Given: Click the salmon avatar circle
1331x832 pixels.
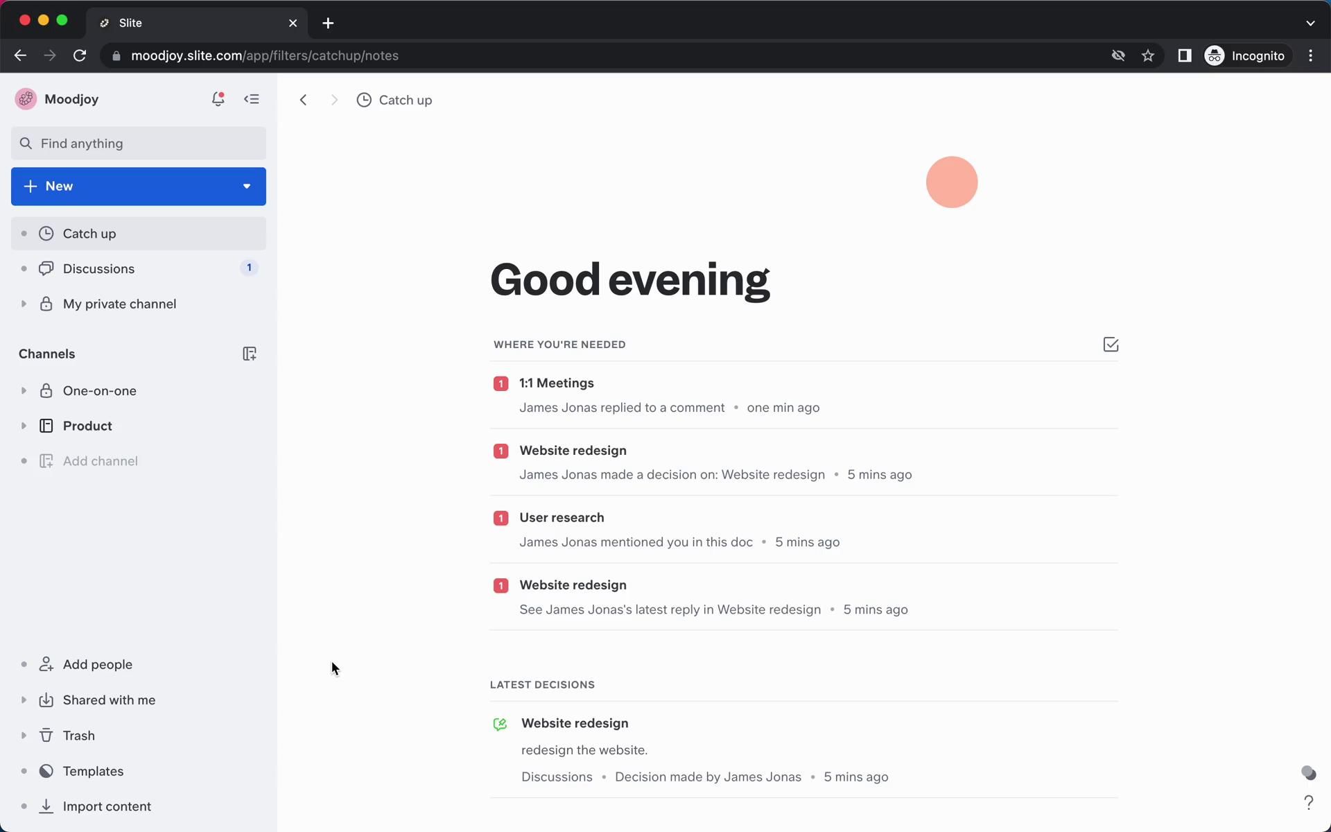Looking at the screenshot, I should point(951,182).
